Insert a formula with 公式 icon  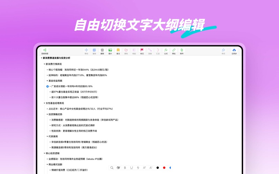point(166,51)
